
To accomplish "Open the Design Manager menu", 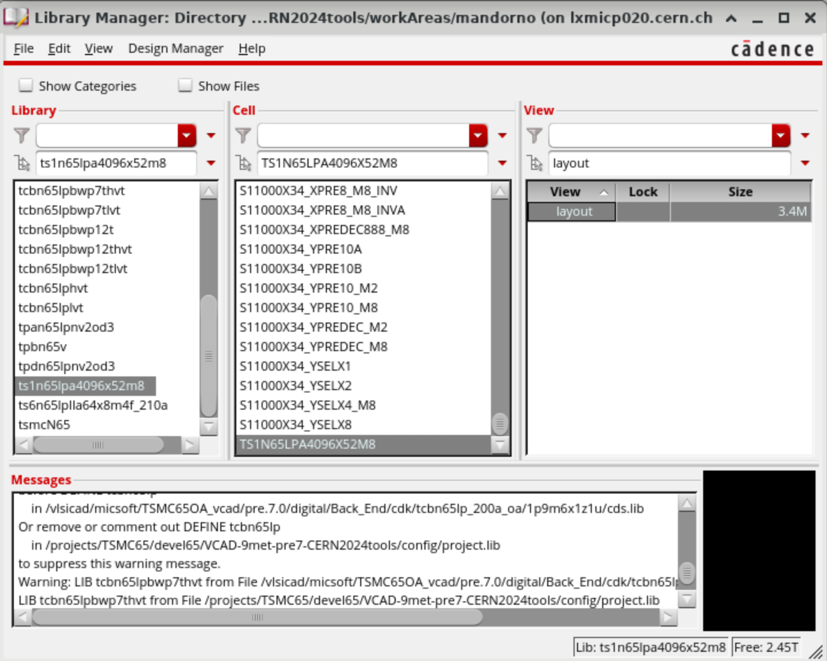I will click(175, 49).
